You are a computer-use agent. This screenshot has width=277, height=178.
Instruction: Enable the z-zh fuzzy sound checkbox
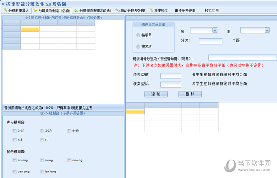click(42, 130)
